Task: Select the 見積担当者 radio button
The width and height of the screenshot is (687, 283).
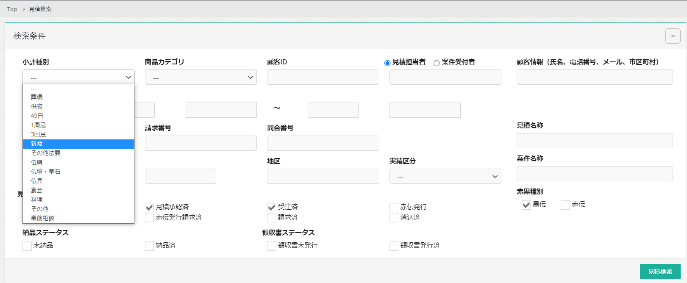Action: [x=387, y=63]
